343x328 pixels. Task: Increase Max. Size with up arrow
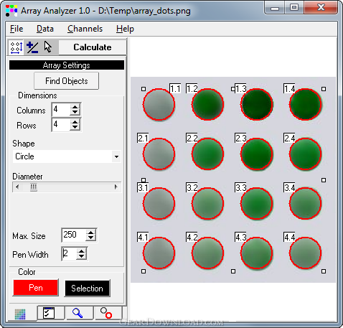[x=91, y=233]
